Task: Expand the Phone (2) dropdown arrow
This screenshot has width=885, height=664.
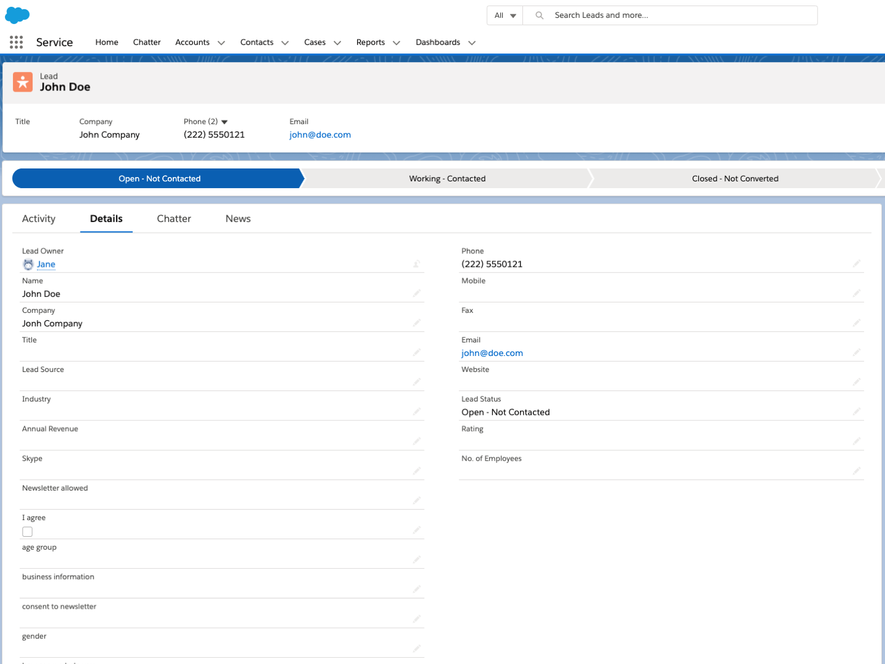Action: [x=224, y=122]
